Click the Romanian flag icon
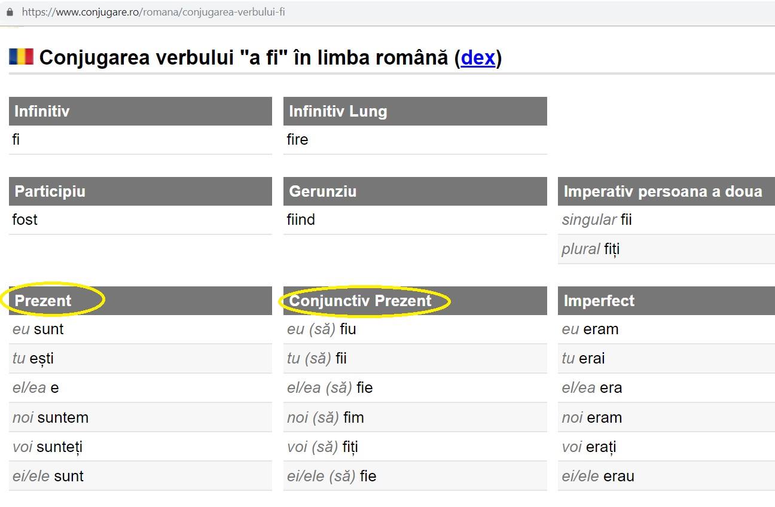775x507 pixels. 21,57
